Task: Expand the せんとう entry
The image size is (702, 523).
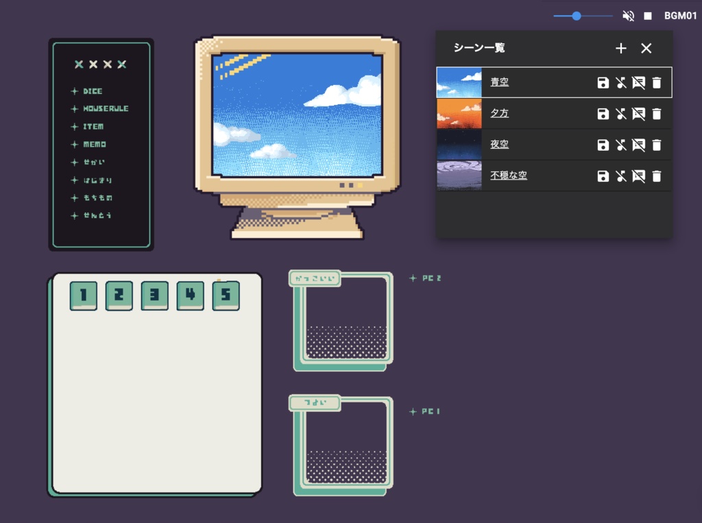Action: [x=91, y=215]
